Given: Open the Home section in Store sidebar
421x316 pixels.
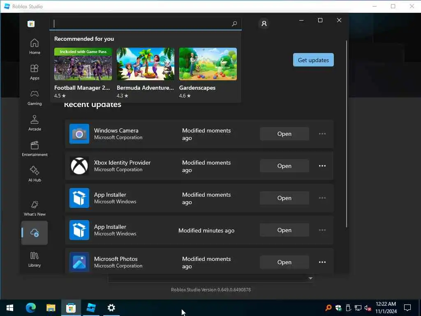Looking at the screenshot, I should pos(35,46).
